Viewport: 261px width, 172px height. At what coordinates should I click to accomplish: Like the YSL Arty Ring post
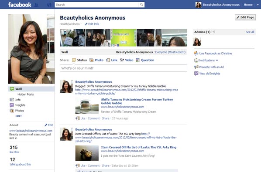(83, 166)
